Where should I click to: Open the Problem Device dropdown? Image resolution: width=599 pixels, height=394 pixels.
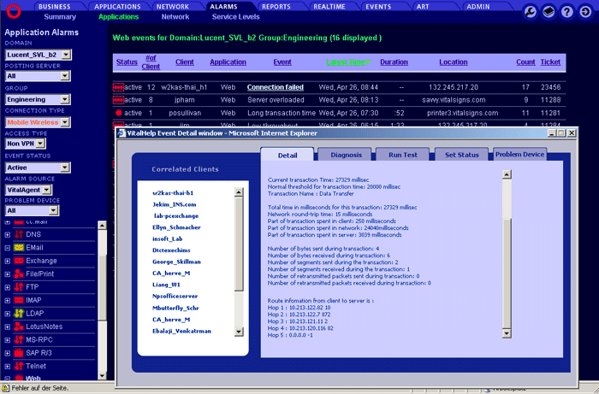32,210
